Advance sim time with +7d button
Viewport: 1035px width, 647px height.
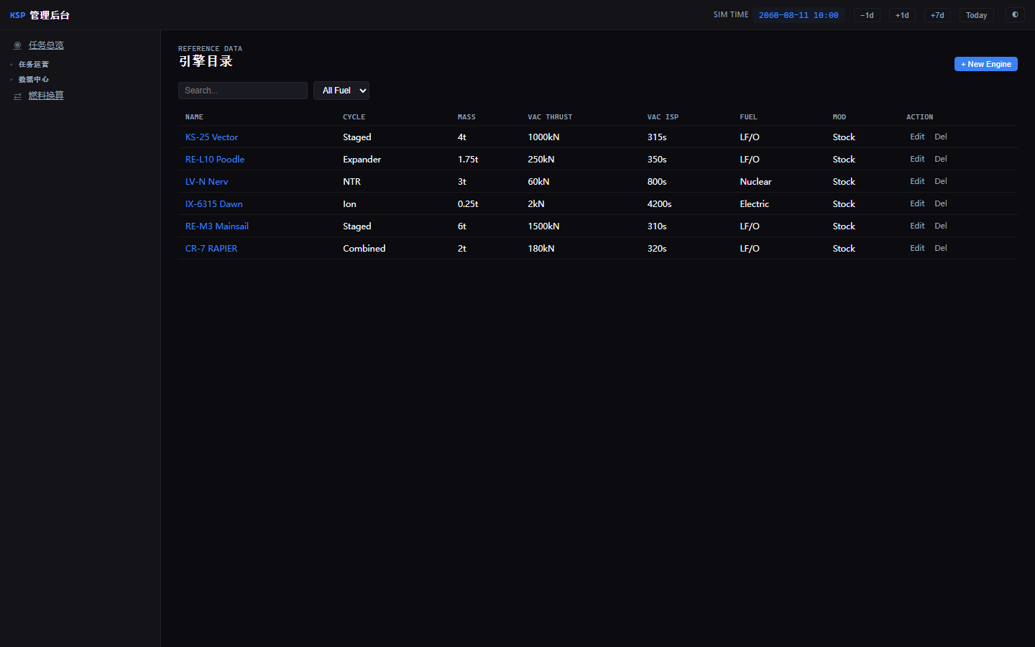coord(937,15)
